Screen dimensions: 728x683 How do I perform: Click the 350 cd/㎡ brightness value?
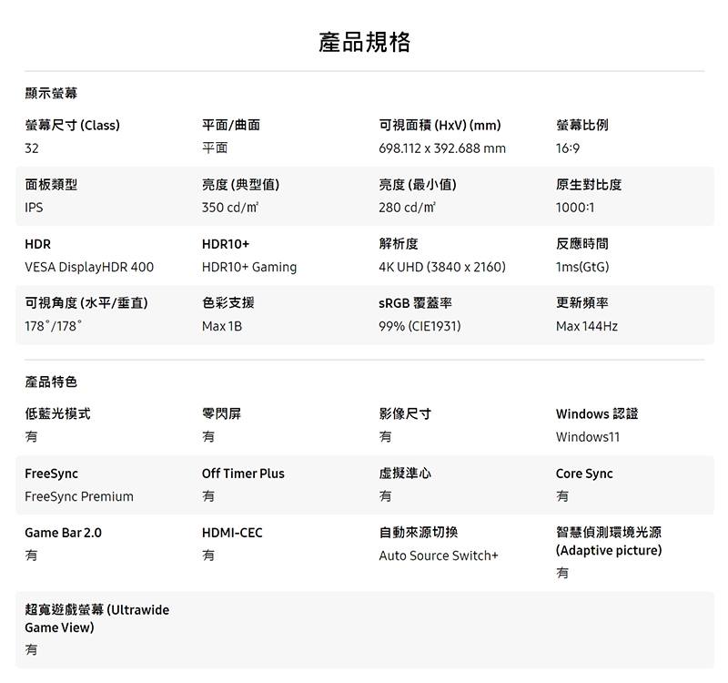coord(230,208)
